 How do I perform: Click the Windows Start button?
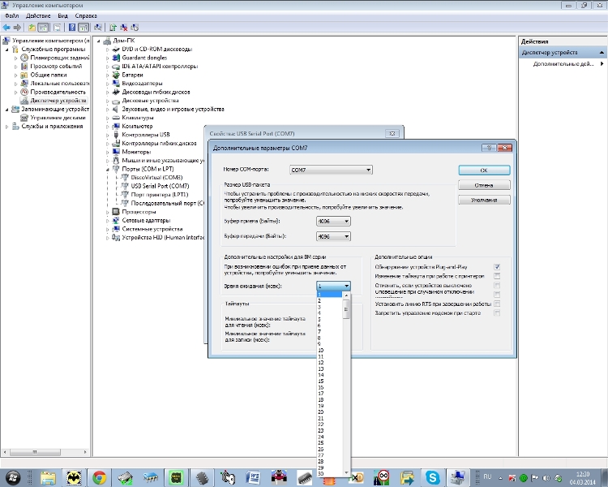click(14, 476)
